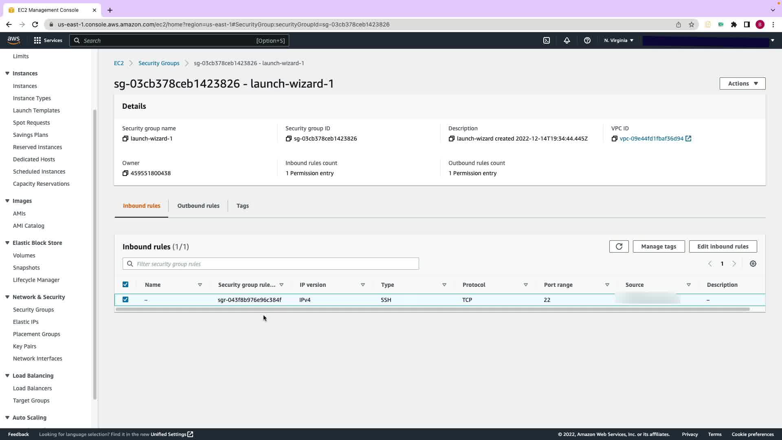Viewport: 782px width, 440px height.
Task: Open the N. Virginia region selector
Action: tap(618, 40)
